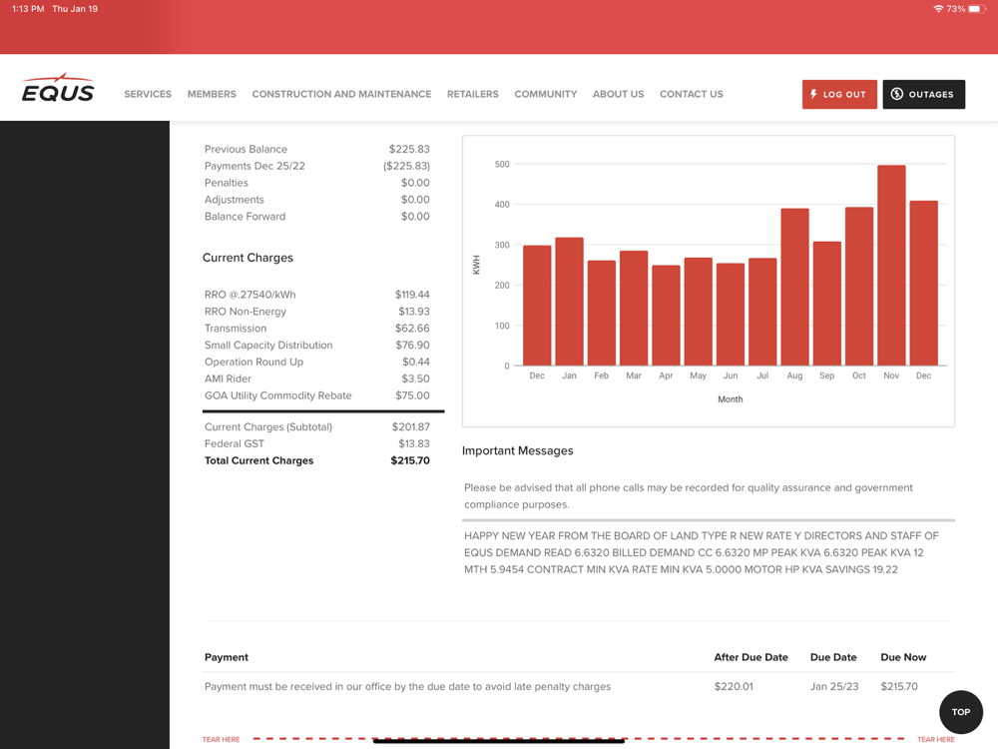Select the 'RRO @.27540/kWh' charge line
Viewport: 998px width, 749px height.
250,295
